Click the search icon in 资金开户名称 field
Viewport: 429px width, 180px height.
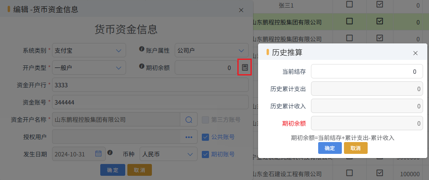189,119
